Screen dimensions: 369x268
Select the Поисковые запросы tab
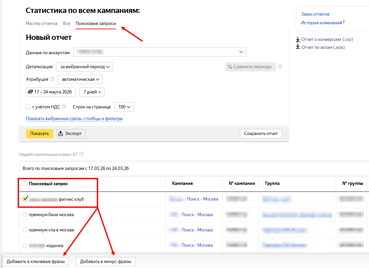tap(96, 24)
